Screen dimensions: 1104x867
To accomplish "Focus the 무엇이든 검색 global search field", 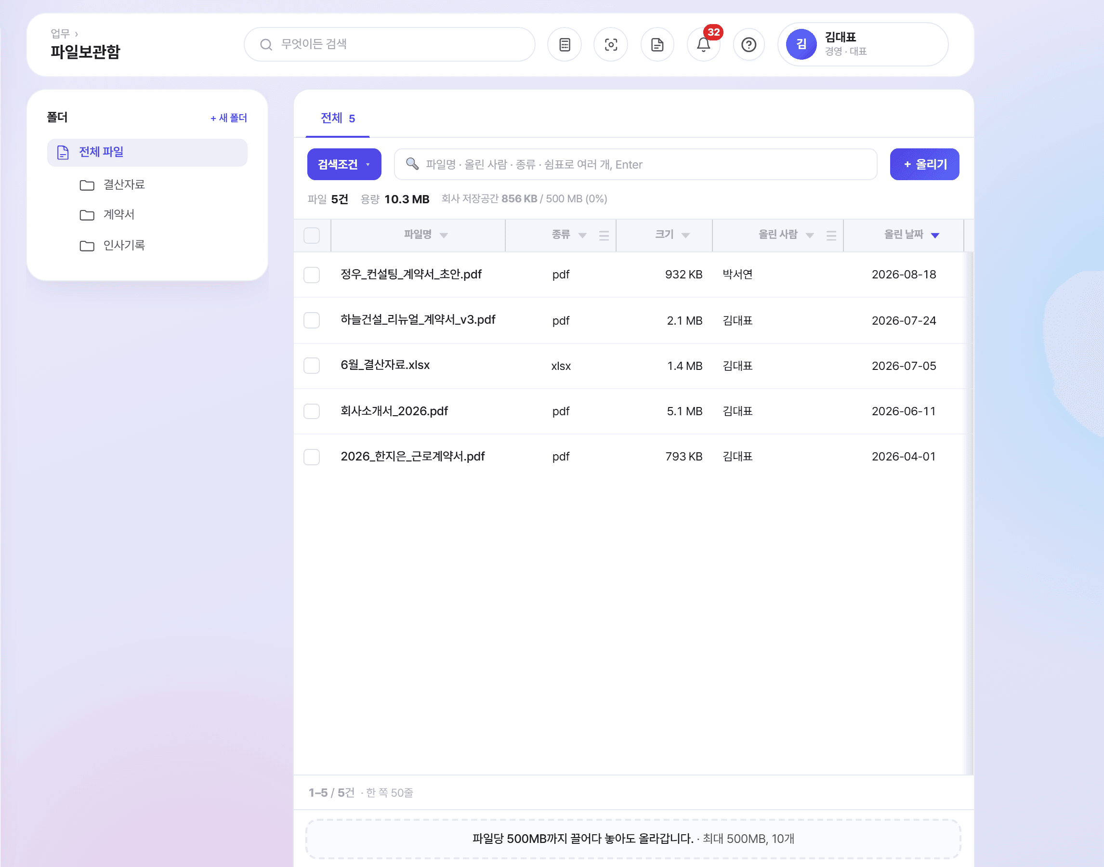I will coord(389,44).
